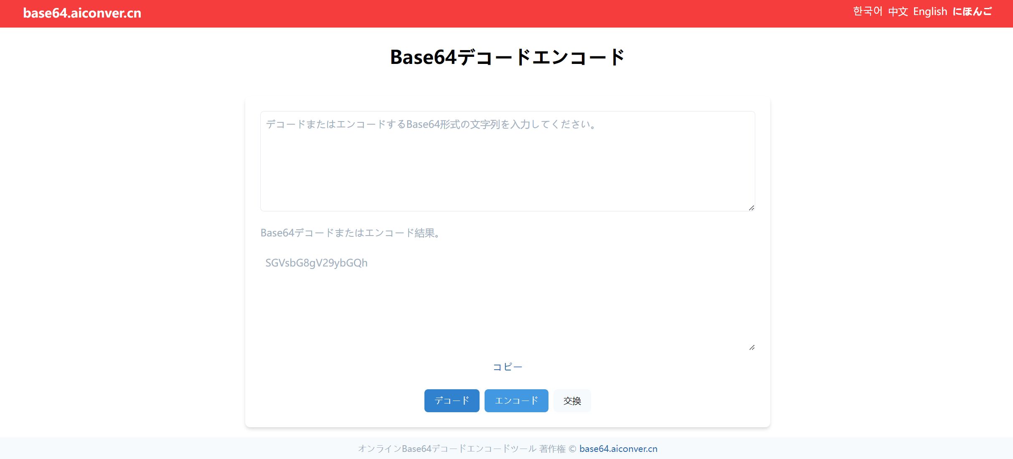Click the base64.aiconver.cn logo in the header
This screenshot has height=459, width=1013.
pyautogui.click(x=82, y=13)
